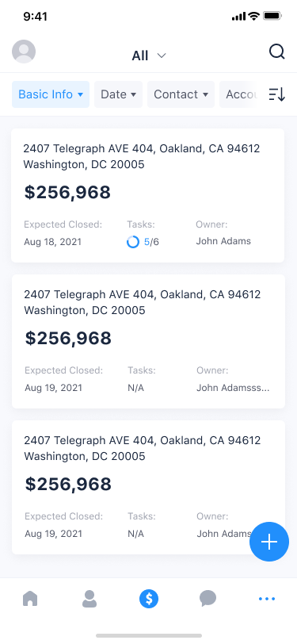Open the search magnifier icon

[277, 52]
